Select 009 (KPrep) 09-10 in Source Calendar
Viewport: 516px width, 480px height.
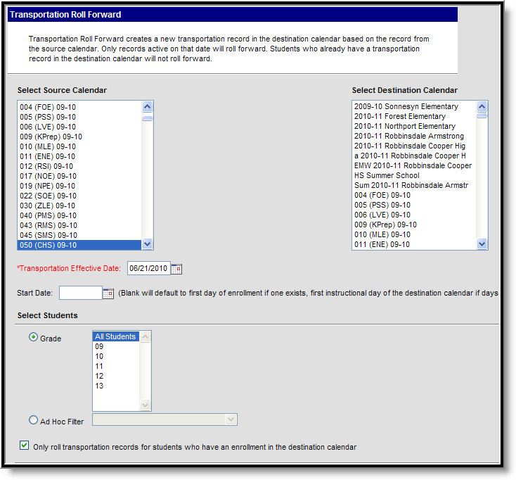79,137
